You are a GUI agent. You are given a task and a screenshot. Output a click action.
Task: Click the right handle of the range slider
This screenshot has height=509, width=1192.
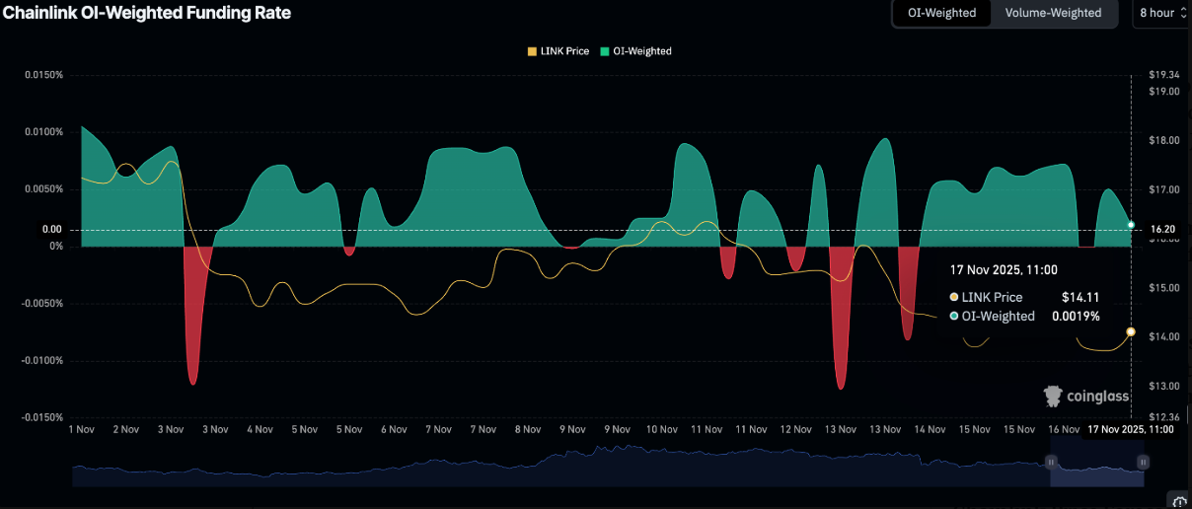(1143, 462)
